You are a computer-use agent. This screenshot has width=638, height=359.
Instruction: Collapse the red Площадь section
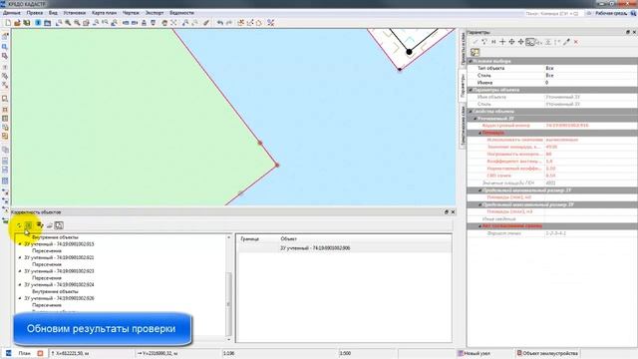coord(480,133)
